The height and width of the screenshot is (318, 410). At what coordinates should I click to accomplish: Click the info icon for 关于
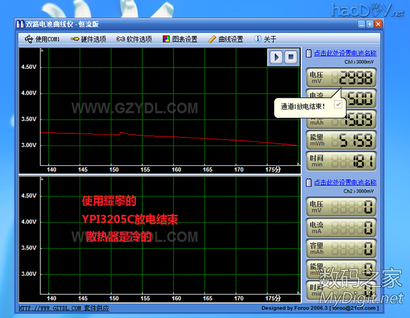coord(258,39)
